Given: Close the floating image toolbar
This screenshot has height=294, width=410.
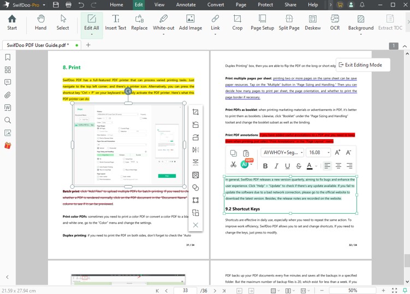Looking at the screenshot, I should (x=195, y=225).
